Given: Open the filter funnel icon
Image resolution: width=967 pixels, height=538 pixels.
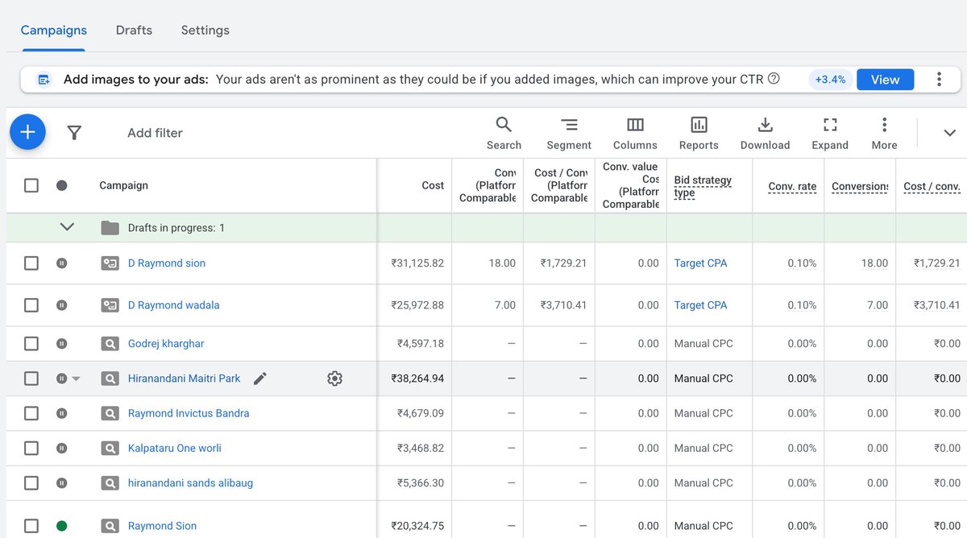Looking at the screenshot, I should [x=74, y=133].
